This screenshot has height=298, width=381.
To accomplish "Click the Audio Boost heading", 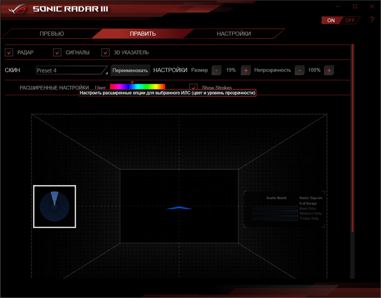I will [276, 198].
